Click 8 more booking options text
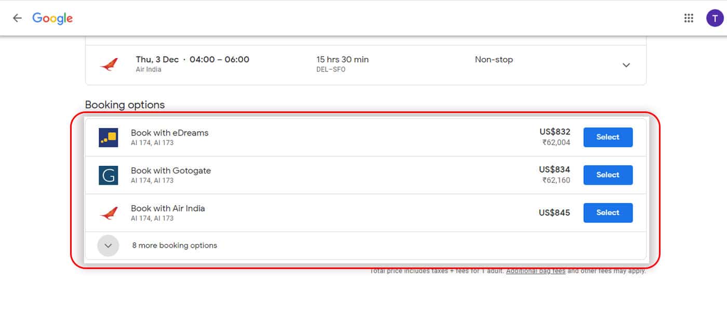 point(174,246)
